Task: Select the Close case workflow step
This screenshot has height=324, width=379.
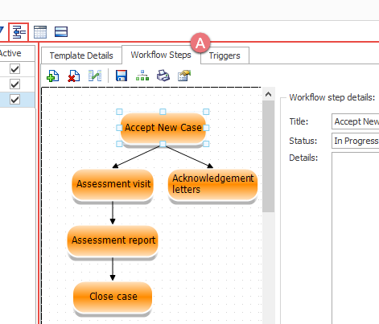Action: click(113, 297)
